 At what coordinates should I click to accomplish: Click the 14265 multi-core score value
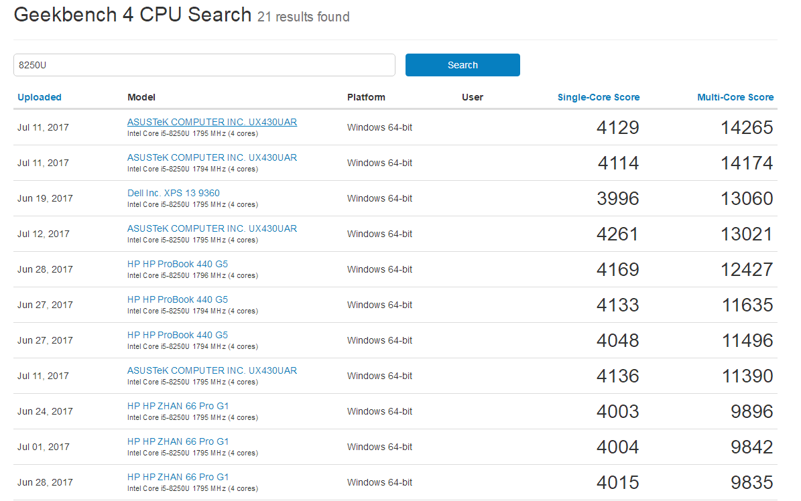[x=747, y=127]
